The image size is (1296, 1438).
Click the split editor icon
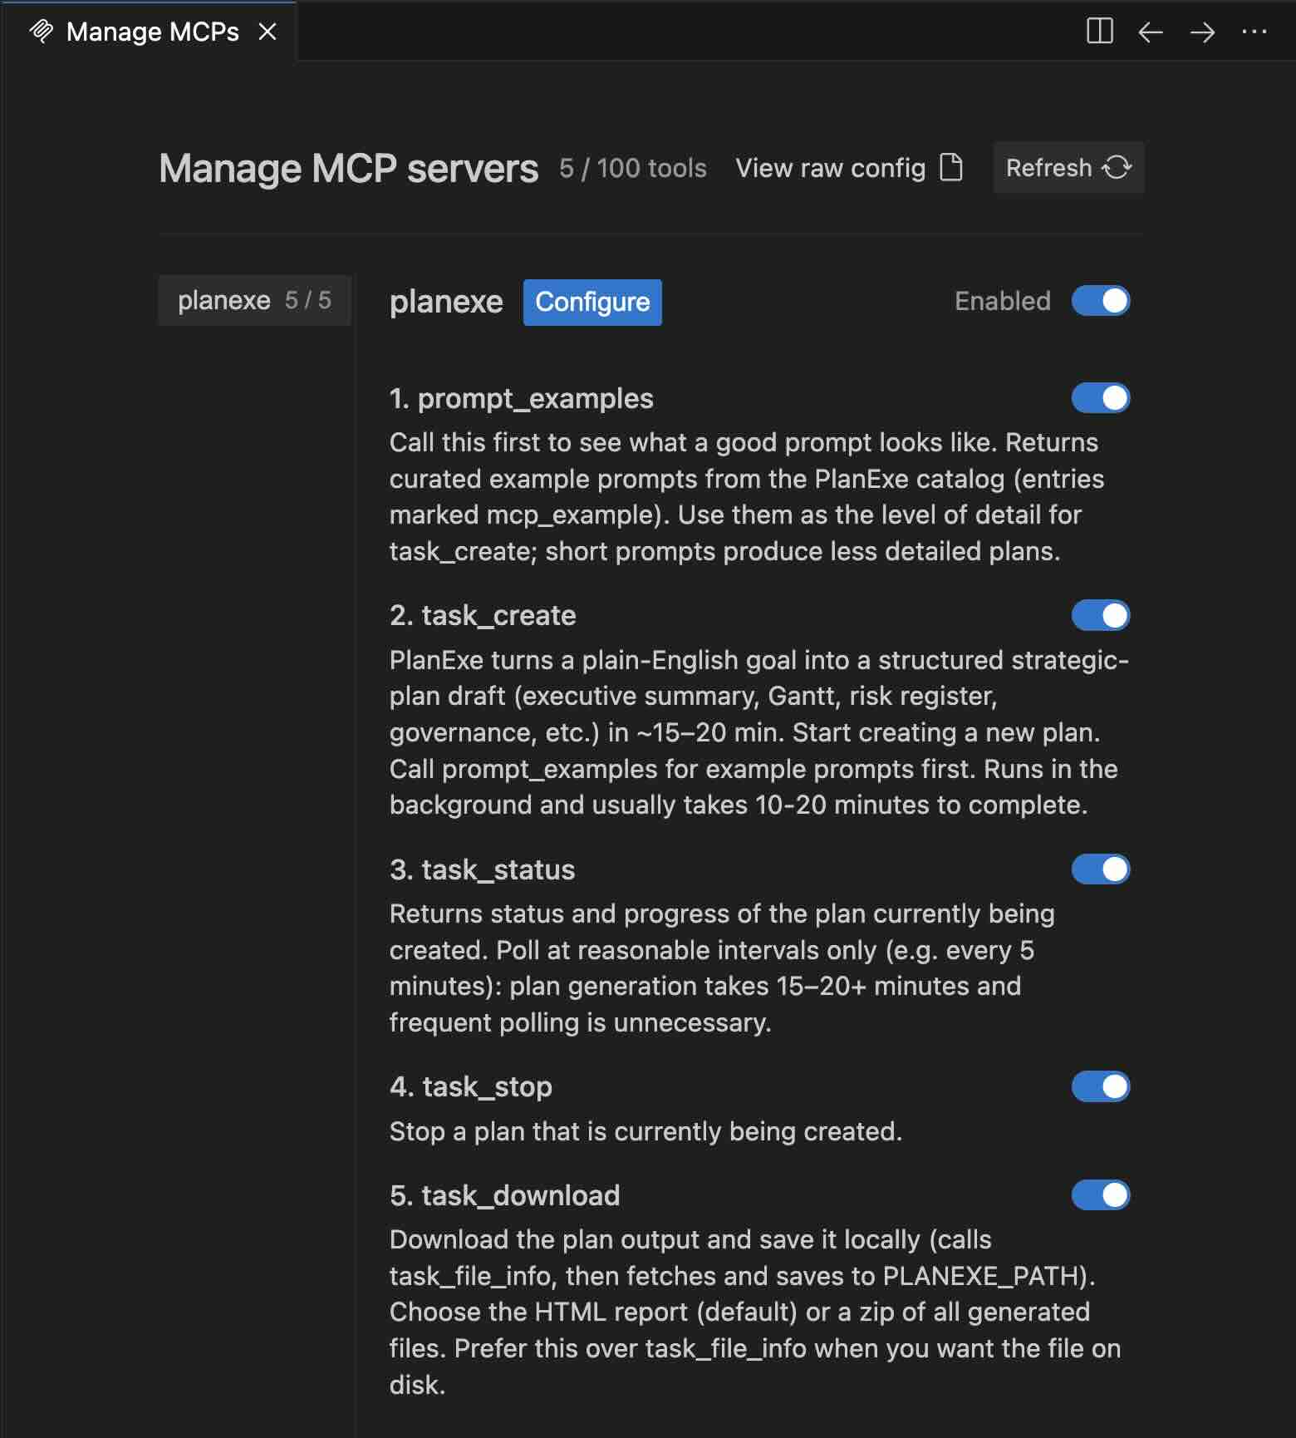click(x=1099, y=32)
